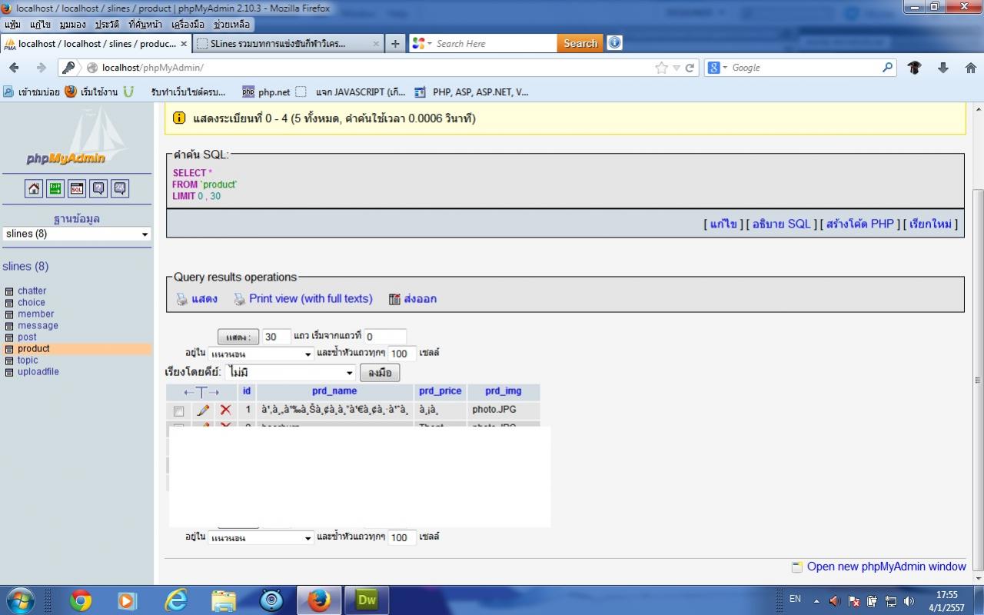Open the Windows Start button
The height and width of the screenshot is (615, 984).
pos(19,600)
